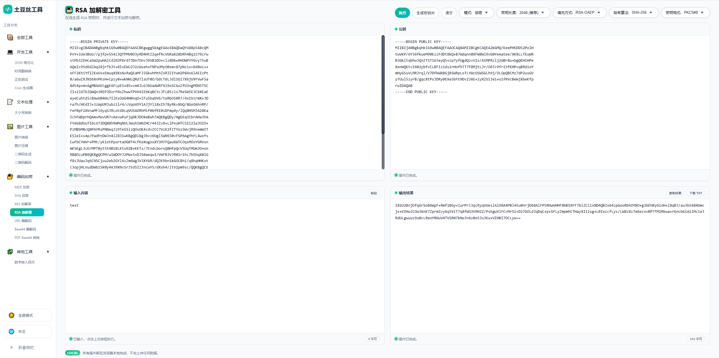719x358 pixels.
Task: Click the 其他工具 puzzle icon
Action: click(10, 252)
